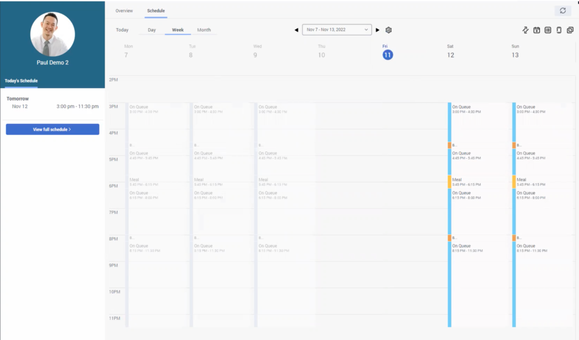Image resolution: width=579 pixels, height=340 pixels.
Task: Select Monday 7 day header
Action: (x=127, y=52)
